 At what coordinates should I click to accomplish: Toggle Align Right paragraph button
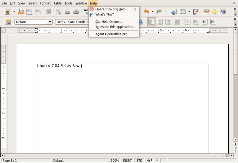168,22
